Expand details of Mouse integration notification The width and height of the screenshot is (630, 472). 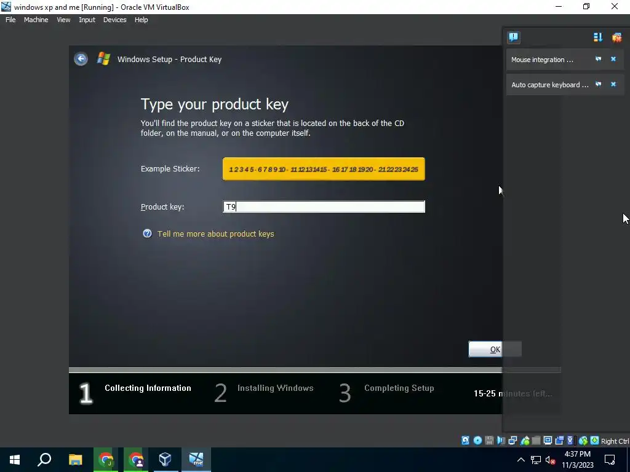coord(598,59)
